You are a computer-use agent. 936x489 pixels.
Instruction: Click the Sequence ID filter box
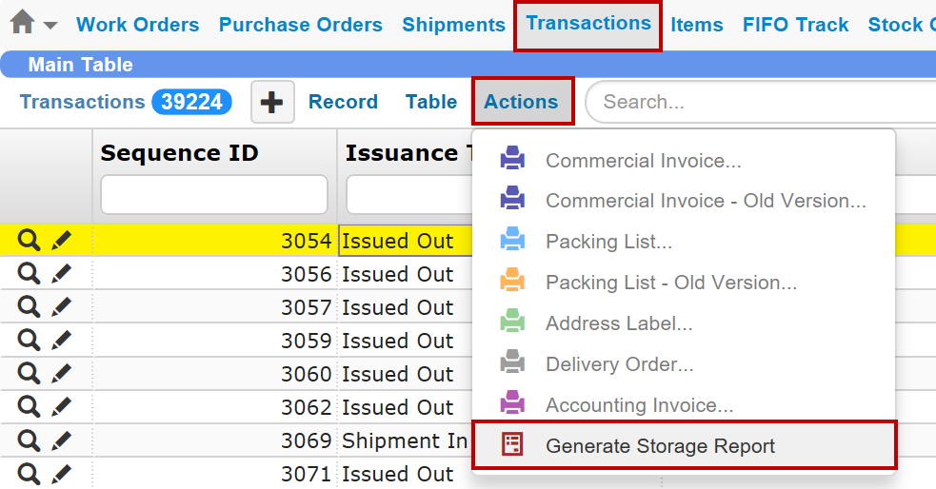tap(214, 195)
